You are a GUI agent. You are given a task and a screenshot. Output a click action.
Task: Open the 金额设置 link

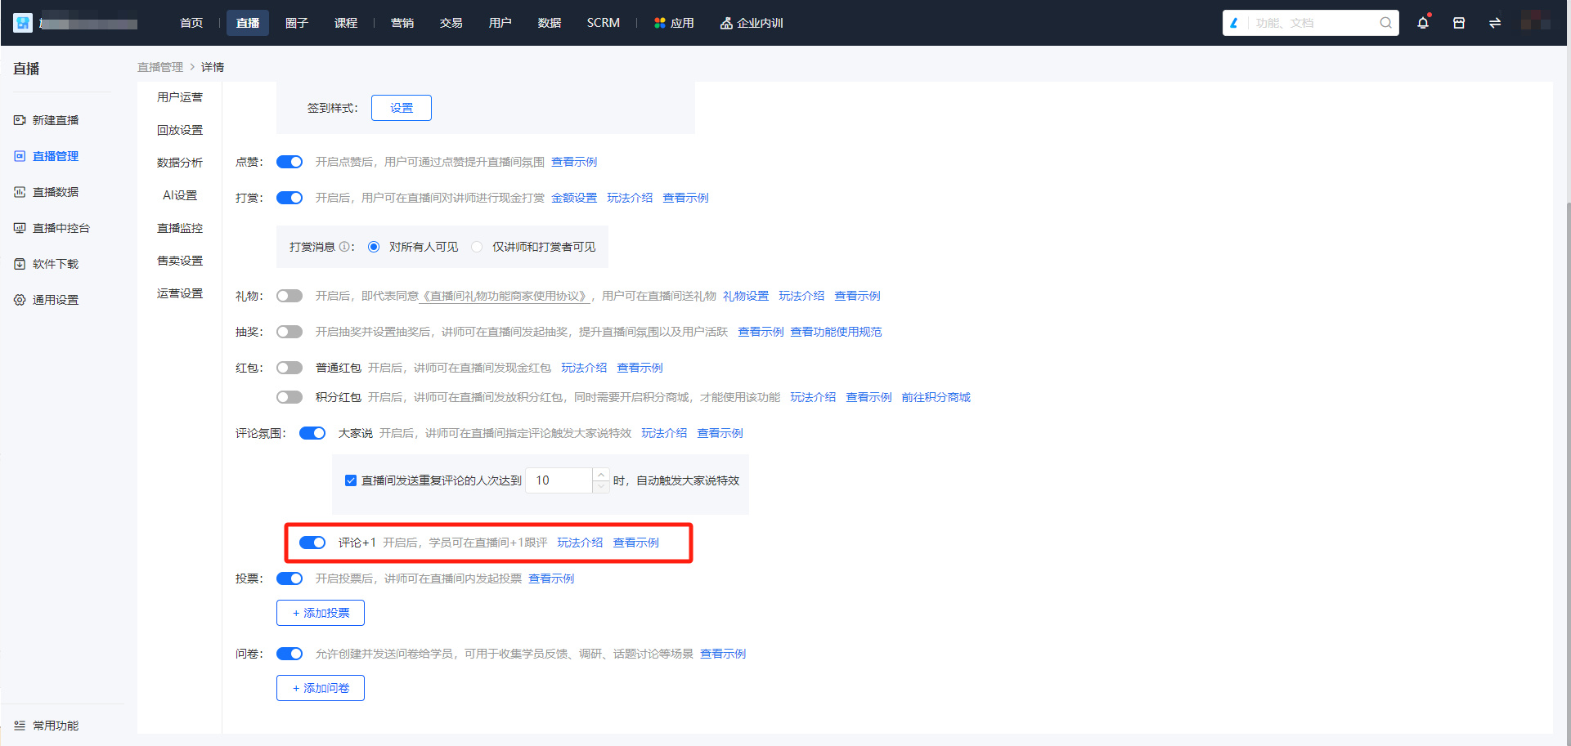tap(574, 198)
